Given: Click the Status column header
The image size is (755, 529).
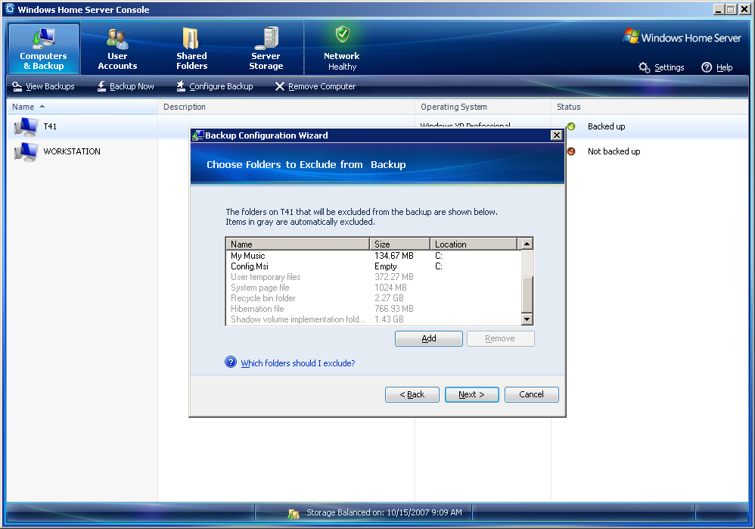Looking at the screenshot, I should coord(650,107).
